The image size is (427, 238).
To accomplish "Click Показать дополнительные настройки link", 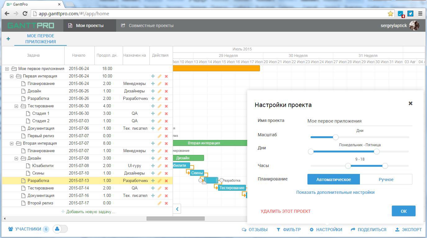I will click(x=335, y=192).
